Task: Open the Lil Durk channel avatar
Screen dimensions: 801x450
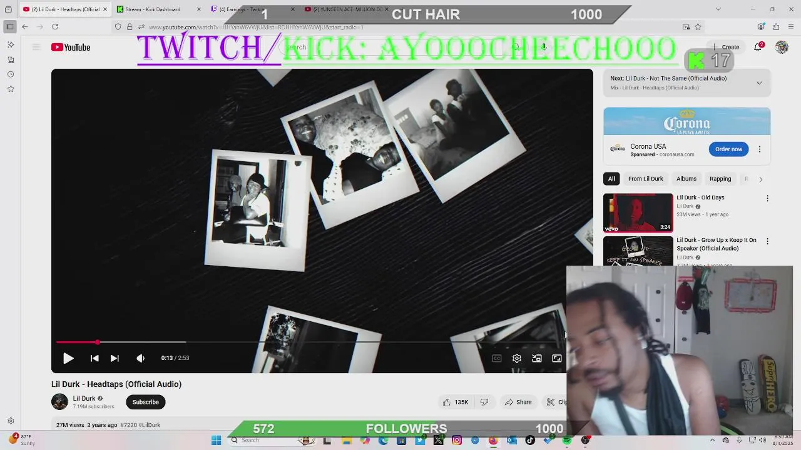Action: click(x=59, y=402)
